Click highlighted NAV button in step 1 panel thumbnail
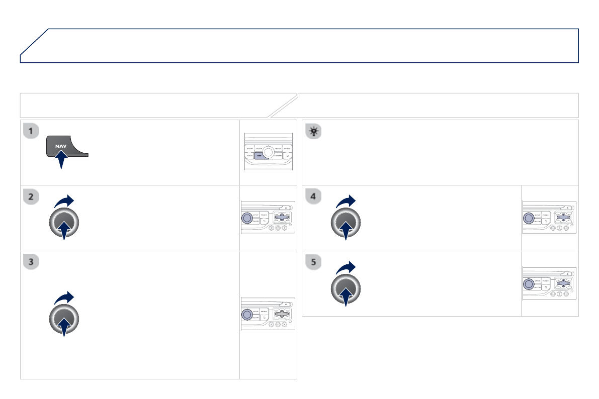The image size is (599, 399). click(260, 156)
